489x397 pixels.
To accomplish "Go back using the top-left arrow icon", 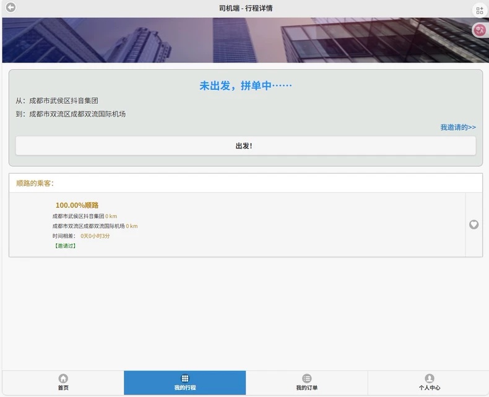I will 11,7.
